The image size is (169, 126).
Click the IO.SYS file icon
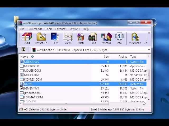tap(22, 84)
